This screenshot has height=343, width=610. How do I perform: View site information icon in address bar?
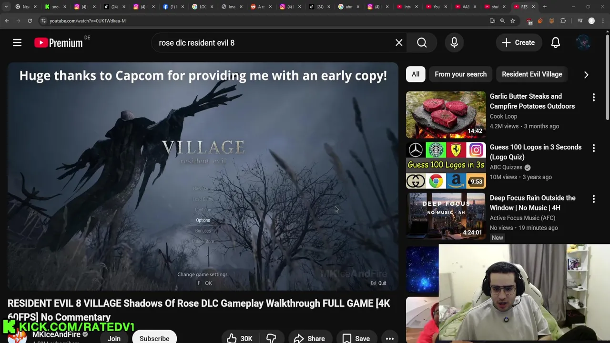(43, 21)
